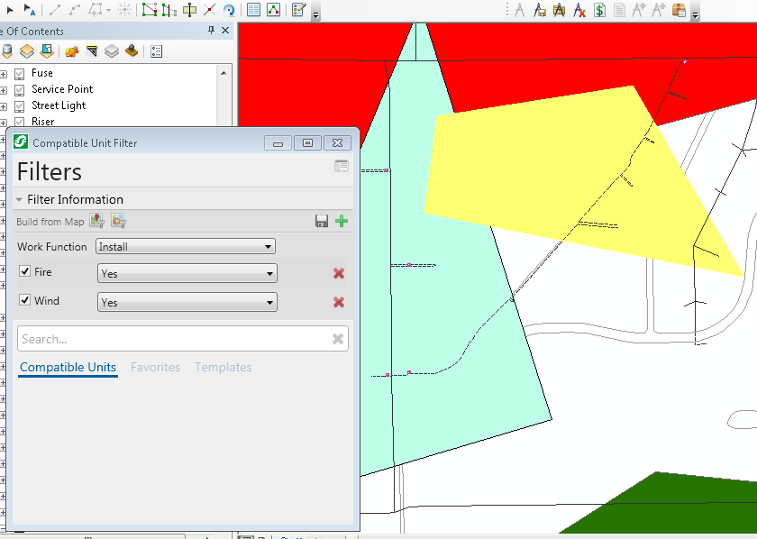Viewport: 757px width, 539px height.
Task: Toggle Street Light layer visibility checkbox
Action: tap(20, 105)
